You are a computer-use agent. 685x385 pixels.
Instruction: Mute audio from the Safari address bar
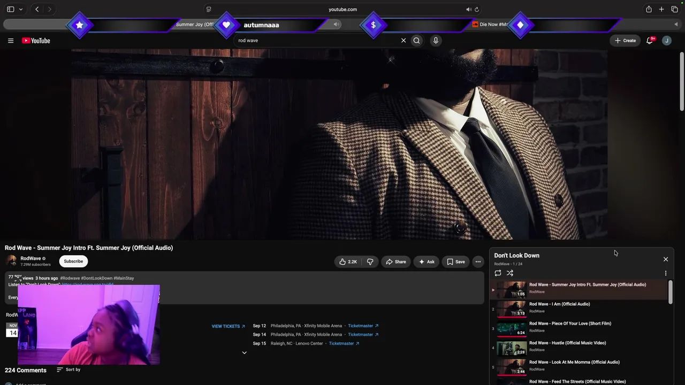[x=468, y=9]
